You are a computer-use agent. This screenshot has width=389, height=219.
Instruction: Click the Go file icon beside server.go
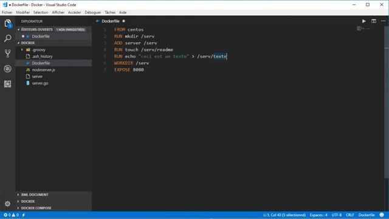[x=28, y=83]
